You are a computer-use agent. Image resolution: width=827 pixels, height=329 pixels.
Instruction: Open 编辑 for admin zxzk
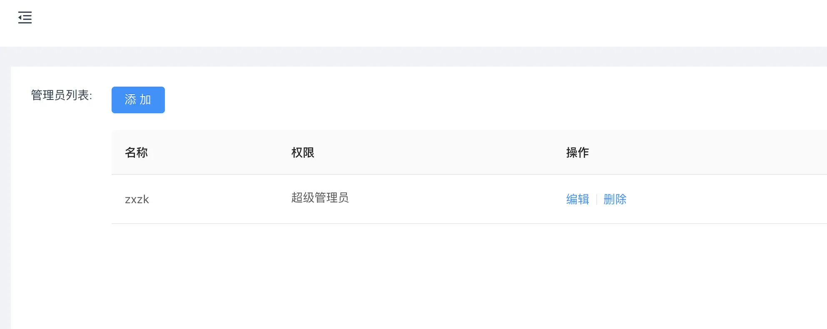click(x=578, y=199)
